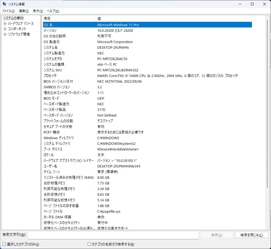Click the システム情報 app icon in title bar
271x249 pixels.
(5, 4)
